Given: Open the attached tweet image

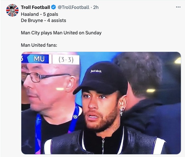Looking at the screenshot, I should [101, 103].
